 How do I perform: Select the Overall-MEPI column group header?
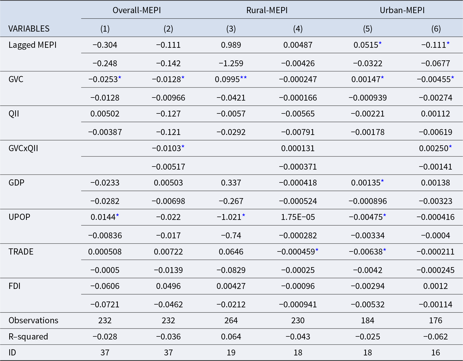(x=137, y=10)
